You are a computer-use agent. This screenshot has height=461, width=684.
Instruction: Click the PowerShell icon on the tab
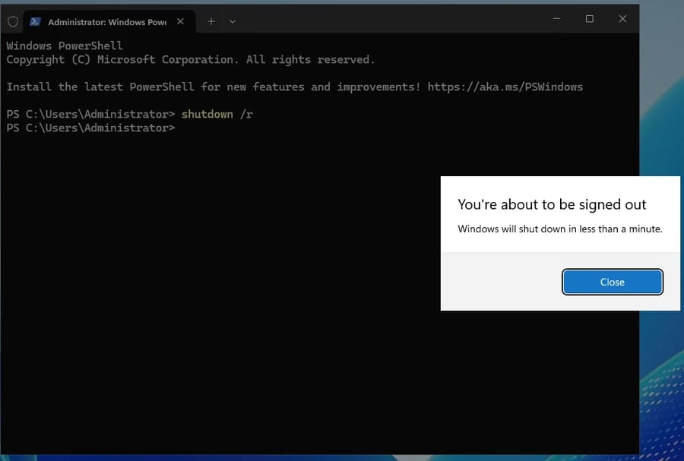coord(36,22)
